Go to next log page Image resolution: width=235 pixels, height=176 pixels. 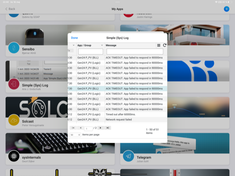pos(100,128)
